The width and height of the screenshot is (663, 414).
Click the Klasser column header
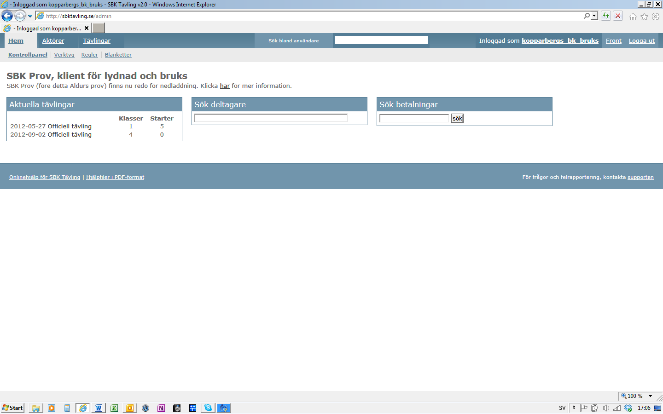(131, 118)
